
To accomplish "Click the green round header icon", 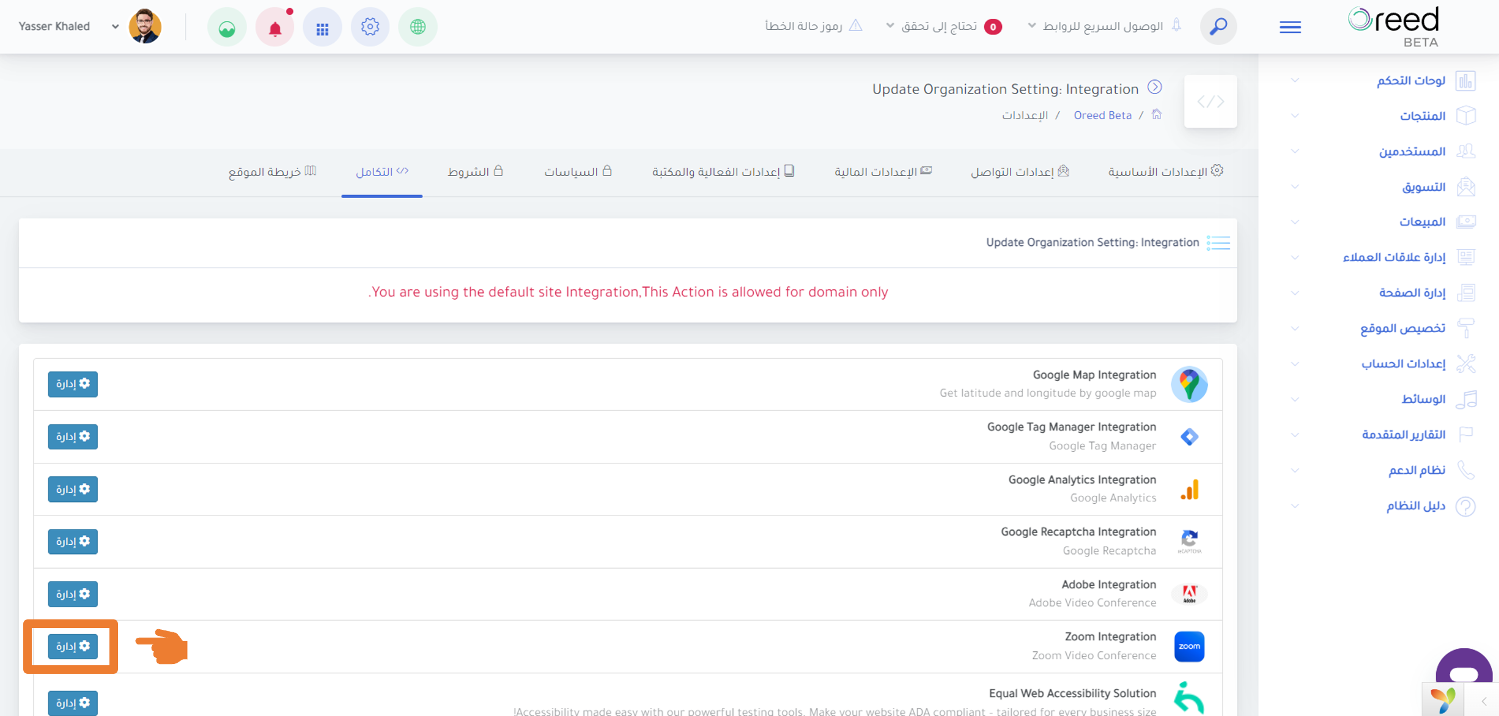I will tap(227, 27).
